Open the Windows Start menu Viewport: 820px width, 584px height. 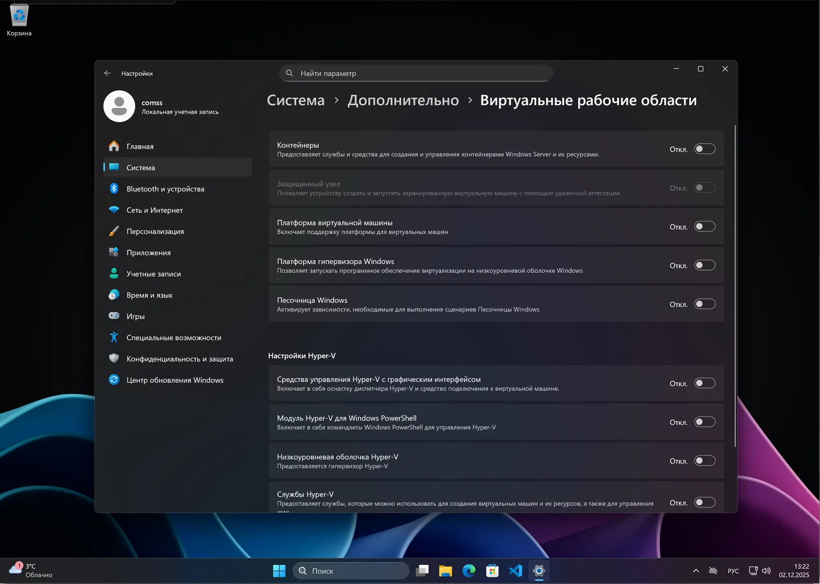(x=279, y=571)
